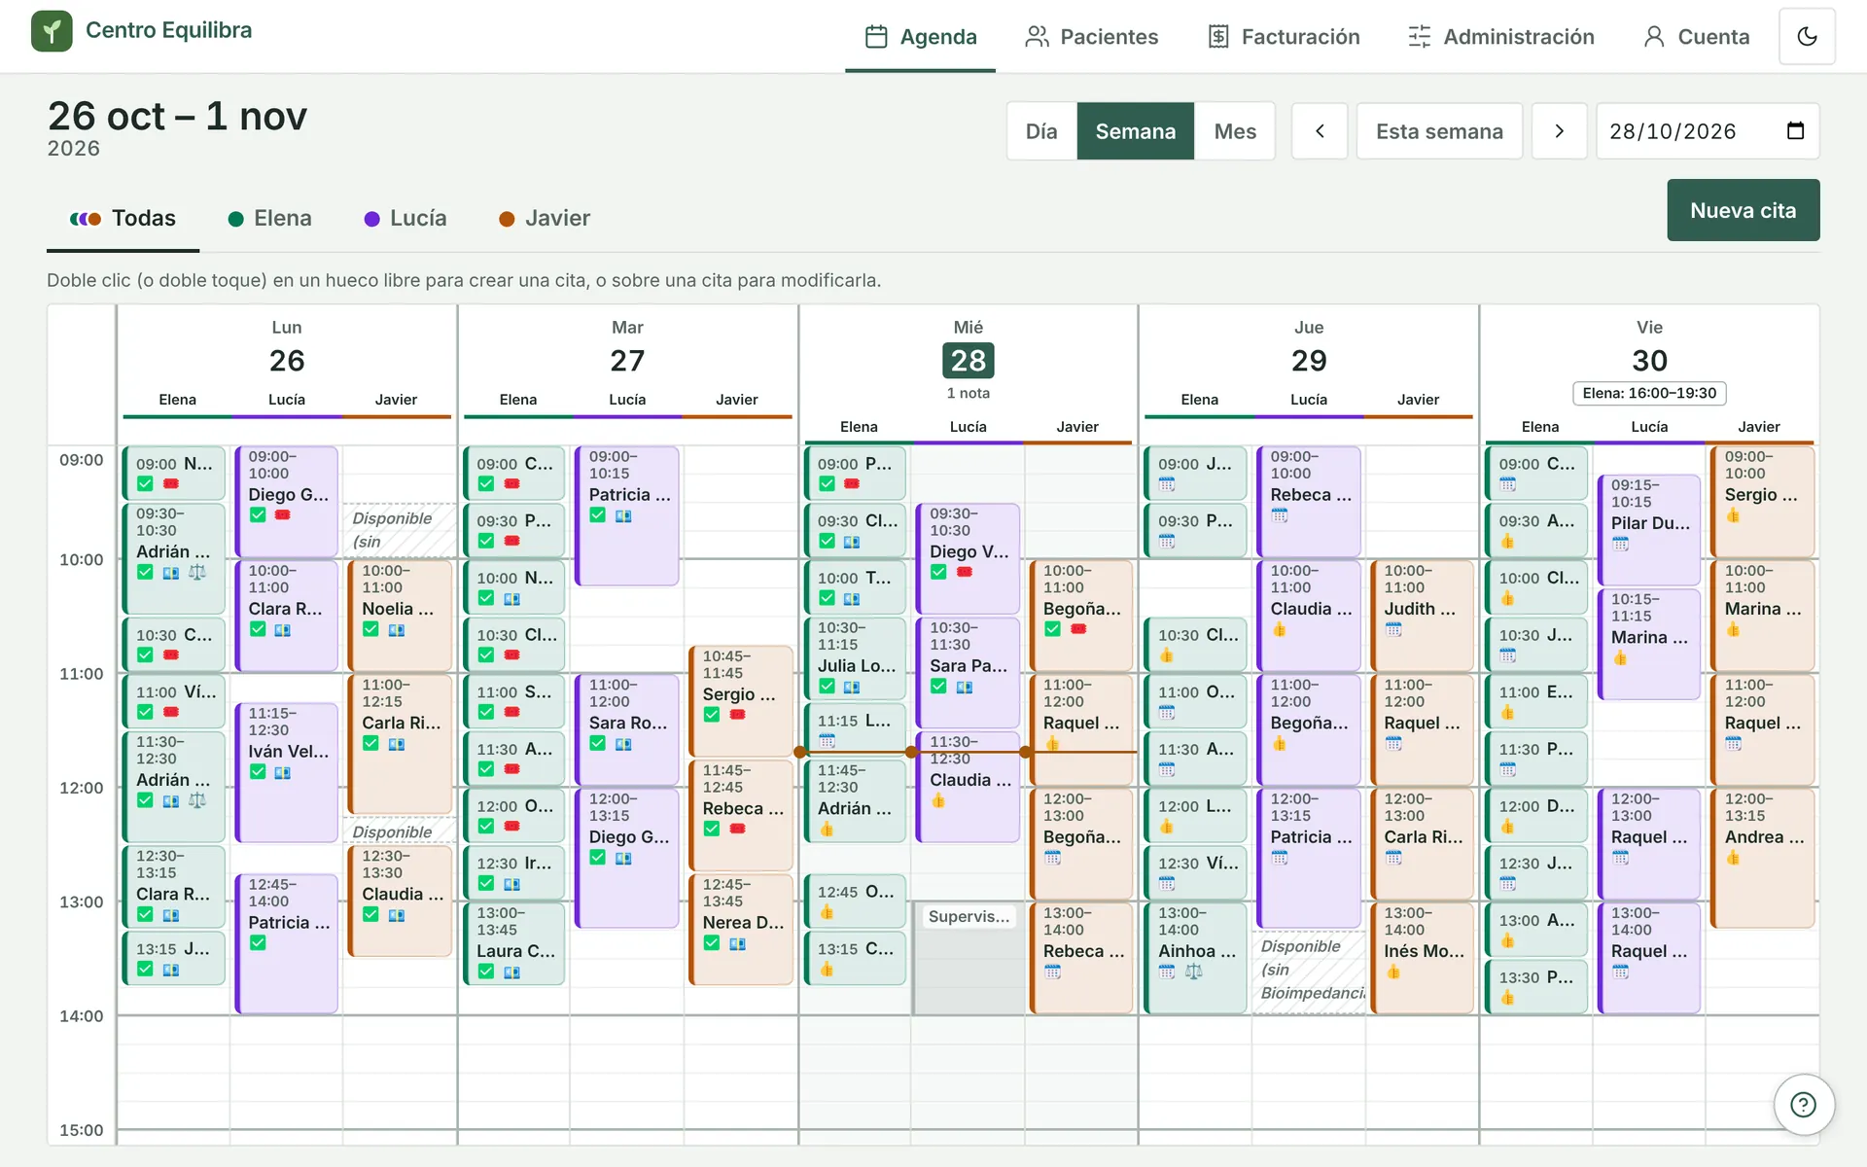1867x1167 pixels.
Task: Click the scales icon on Thursday's Ainhoa 13:00 appointment
Action: 1194,972
